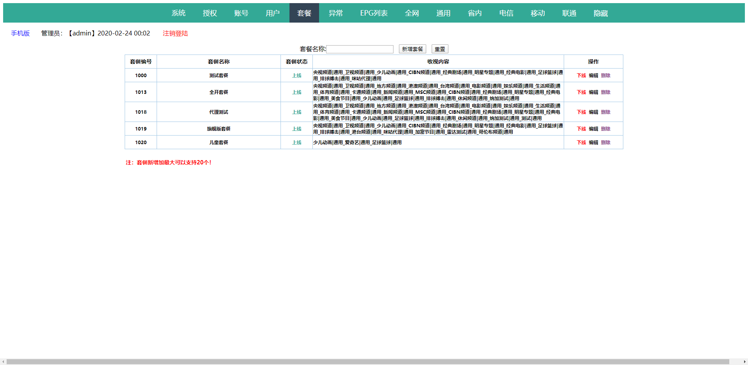Take package 1000 offline with 下线
Image resolution: width=748 pixels, height=365 pixels.
[x=581, y=76]
